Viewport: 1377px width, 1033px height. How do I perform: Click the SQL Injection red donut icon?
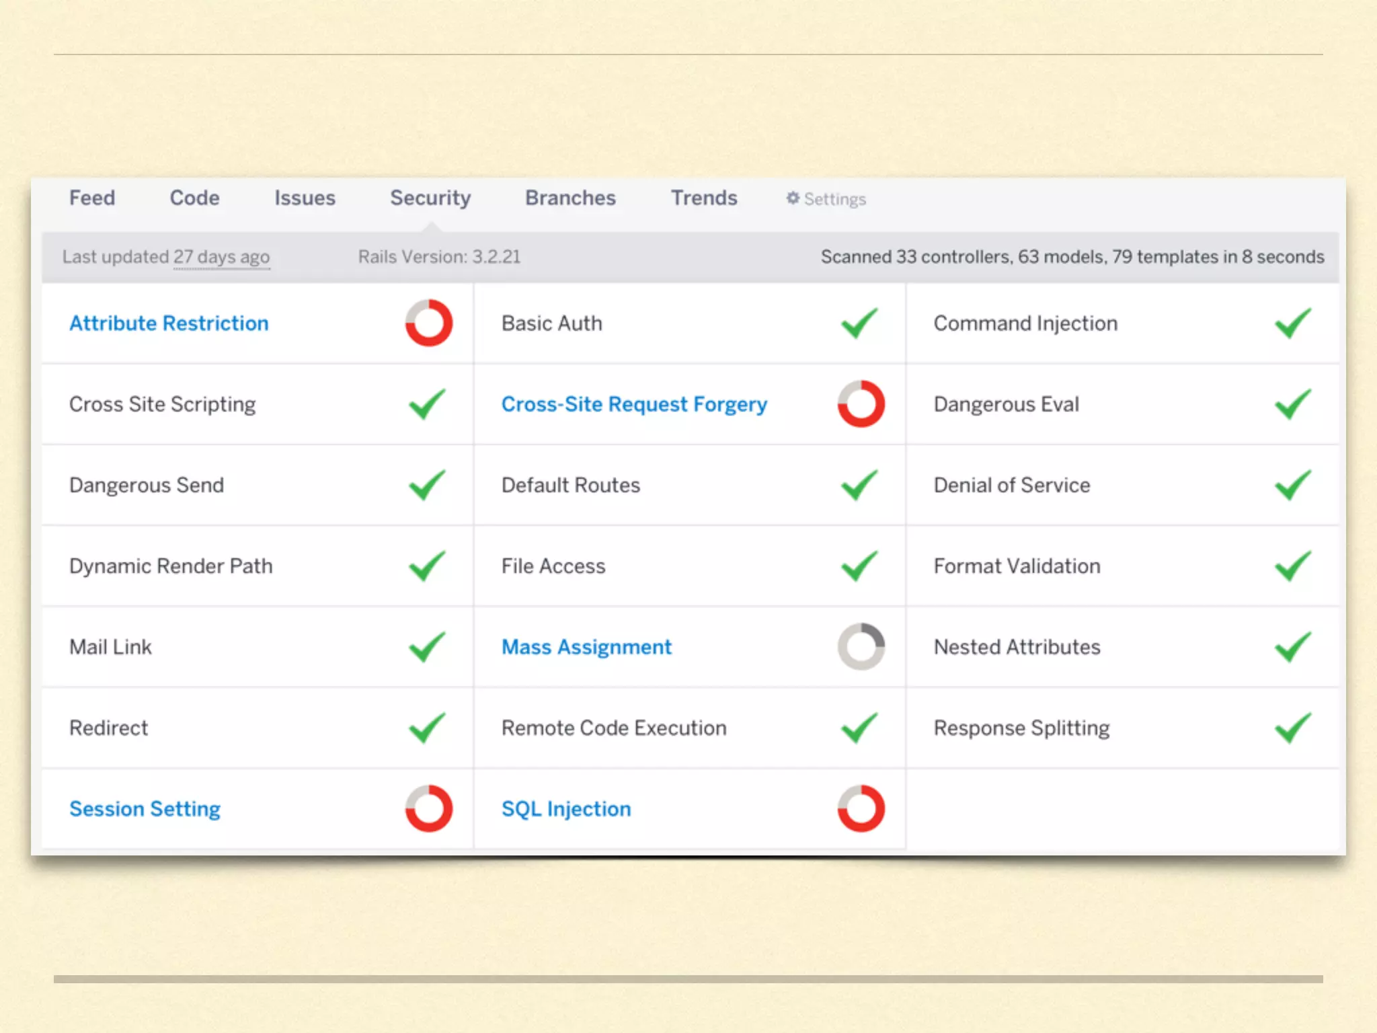point(861,808)
